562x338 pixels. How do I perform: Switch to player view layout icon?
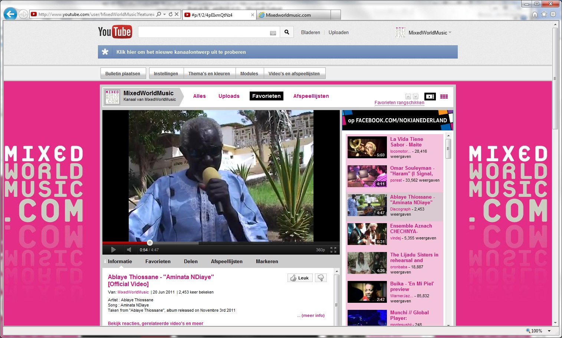pyautogui.click(x=430, y=96)
